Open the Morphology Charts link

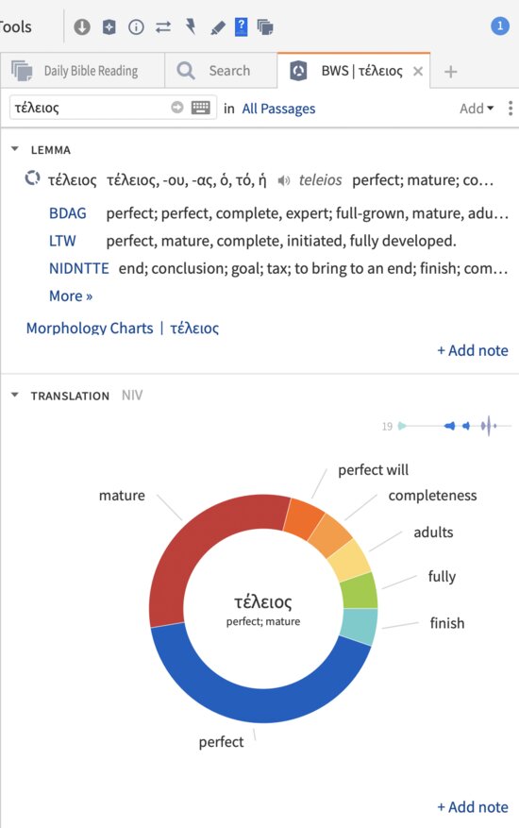click(x=90, y=328)
